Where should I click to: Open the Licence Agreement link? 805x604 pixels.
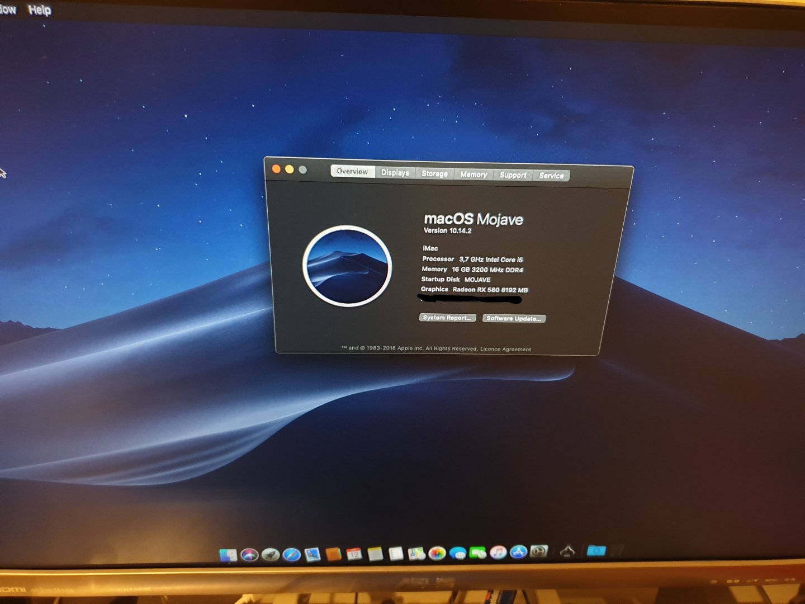(505, 349)
